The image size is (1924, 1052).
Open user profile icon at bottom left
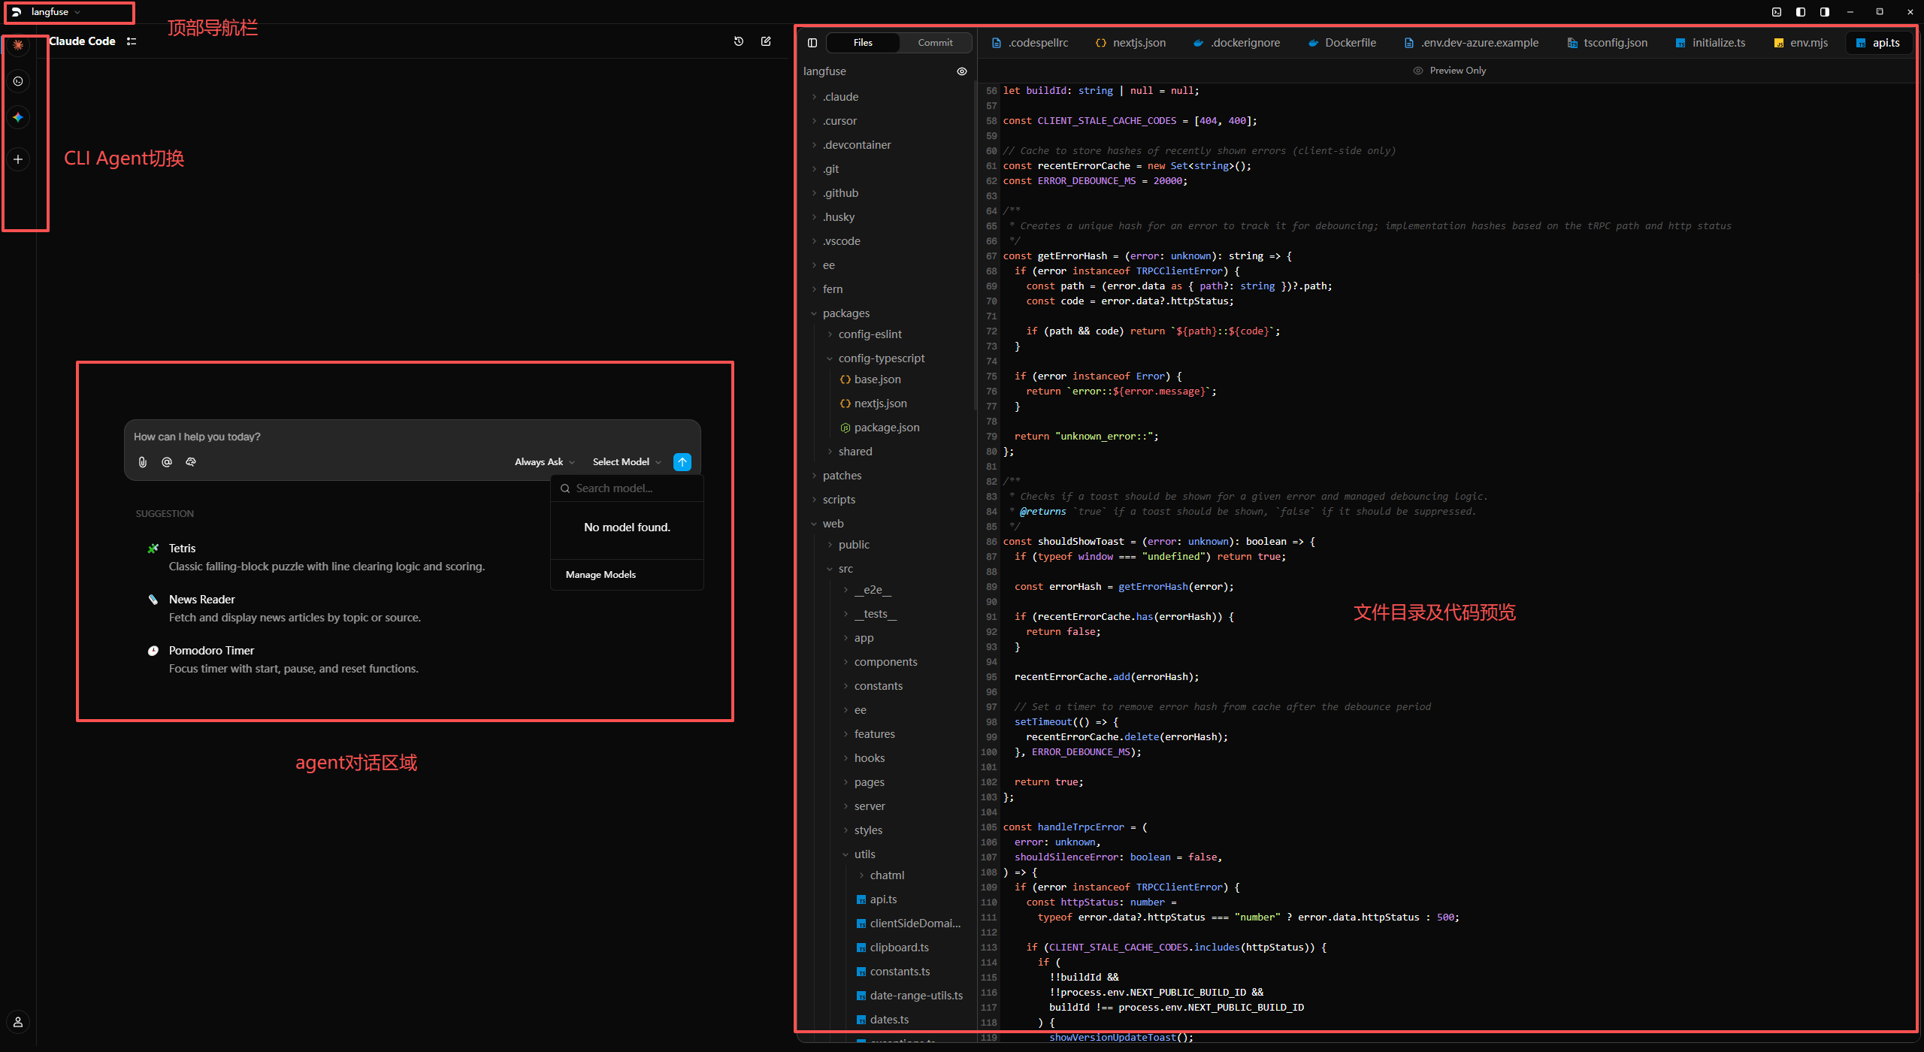(x=18, y=1022)
